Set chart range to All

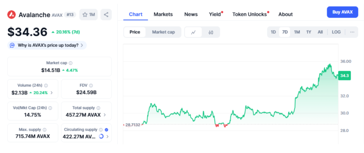(x=320, y=32)
